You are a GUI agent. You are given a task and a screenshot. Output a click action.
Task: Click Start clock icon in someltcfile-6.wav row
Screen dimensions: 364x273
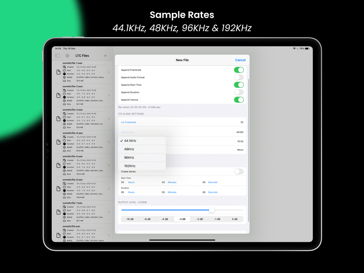(x=64, y=187)
